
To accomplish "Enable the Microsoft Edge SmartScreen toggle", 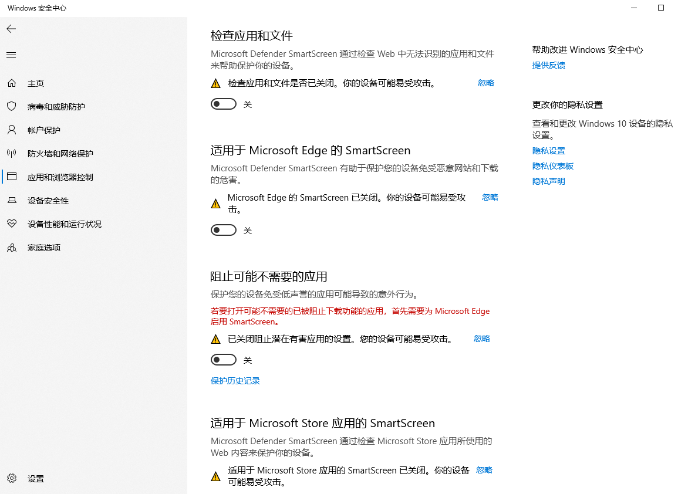I will 224,230.
